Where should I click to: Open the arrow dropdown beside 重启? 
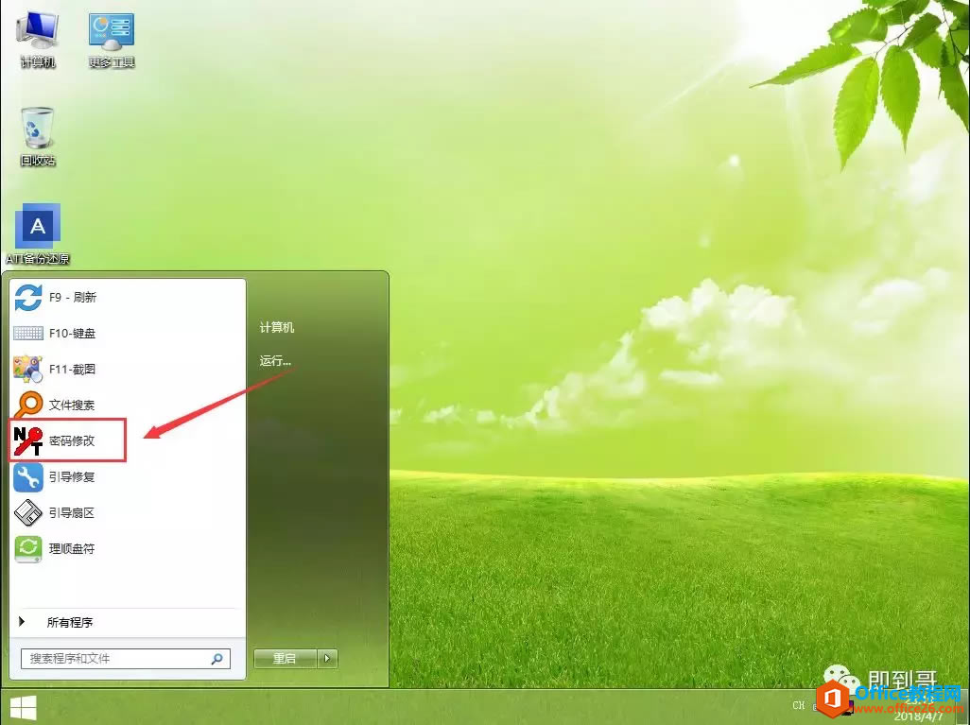tap(327, 659)
